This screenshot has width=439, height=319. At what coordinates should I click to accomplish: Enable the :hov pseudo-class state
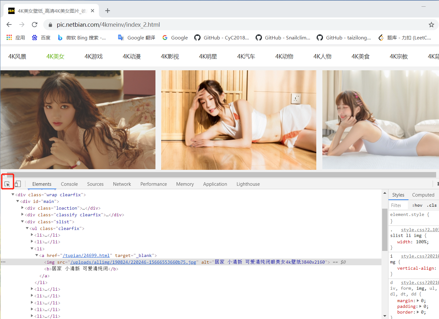(x=417, y=205)
